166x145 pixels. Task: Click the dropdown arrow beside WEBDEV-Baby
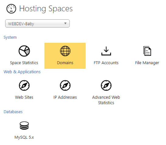[65, 23]
